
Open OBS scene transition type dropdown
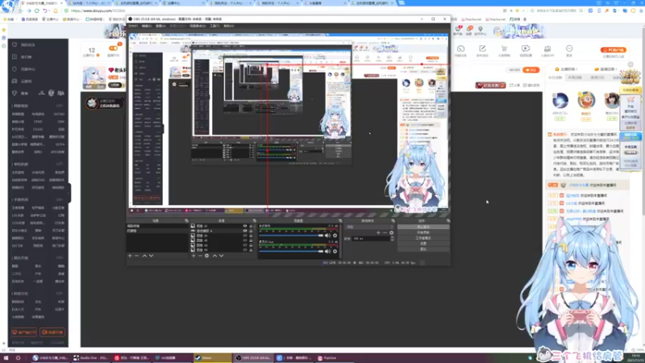[x=369, y=227]
